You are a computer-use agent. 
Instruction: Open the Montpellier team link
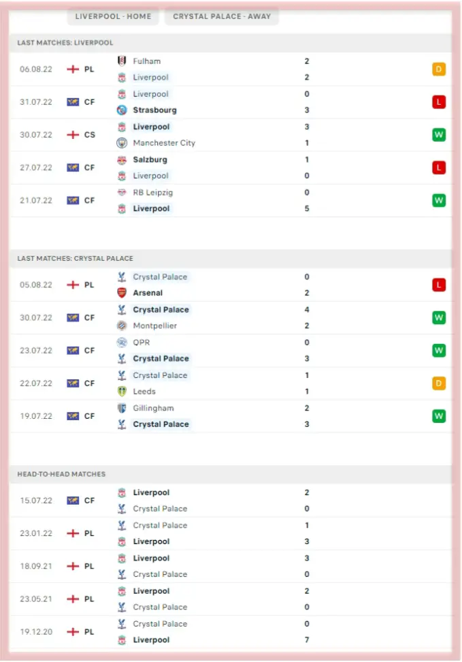[154, 326]
